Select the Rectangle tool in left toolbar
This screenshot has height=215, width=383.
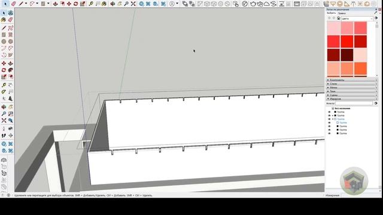pyautogui.click(x=4, y=35)
